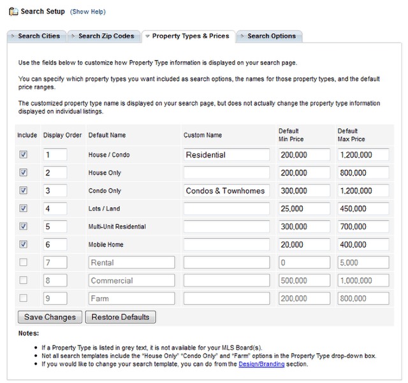The width and height of the screenshot is (408, 383).
Task: Uncheck Include for Multi-Unit Residential
Action: click(24, 226)
